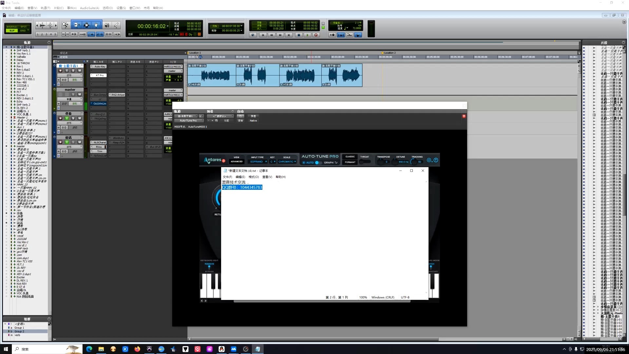Image resolution: width=629 pixels, height=354 pixels.
Task: Click Return to Zero transport button
Action: [262, 35]
